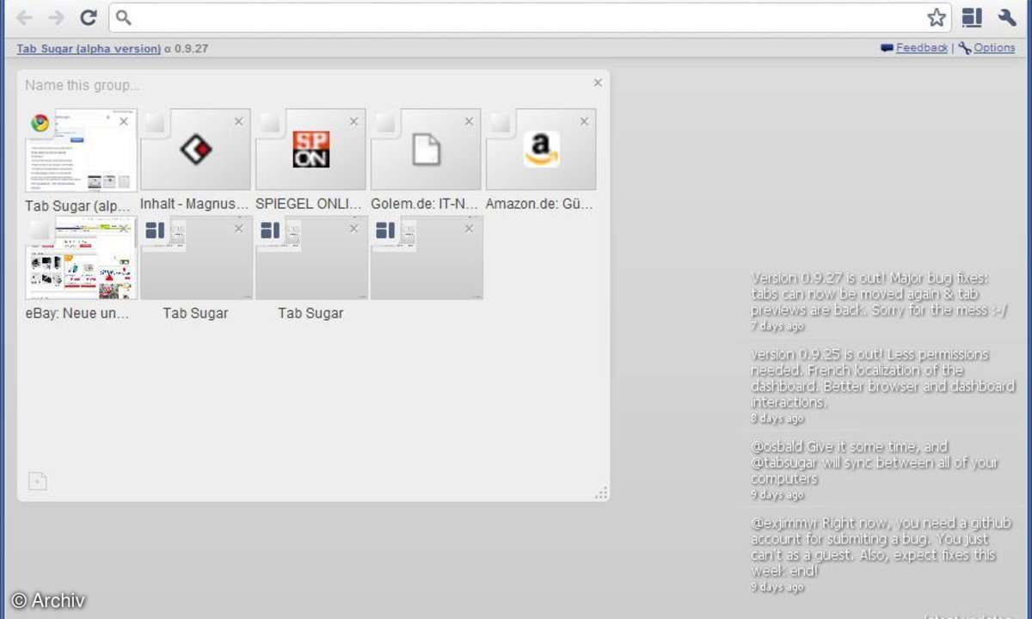The image size is (1032, 619).
Task: Click the 'Golem.de: IT-N...' tab title
Action: point(424,205)
